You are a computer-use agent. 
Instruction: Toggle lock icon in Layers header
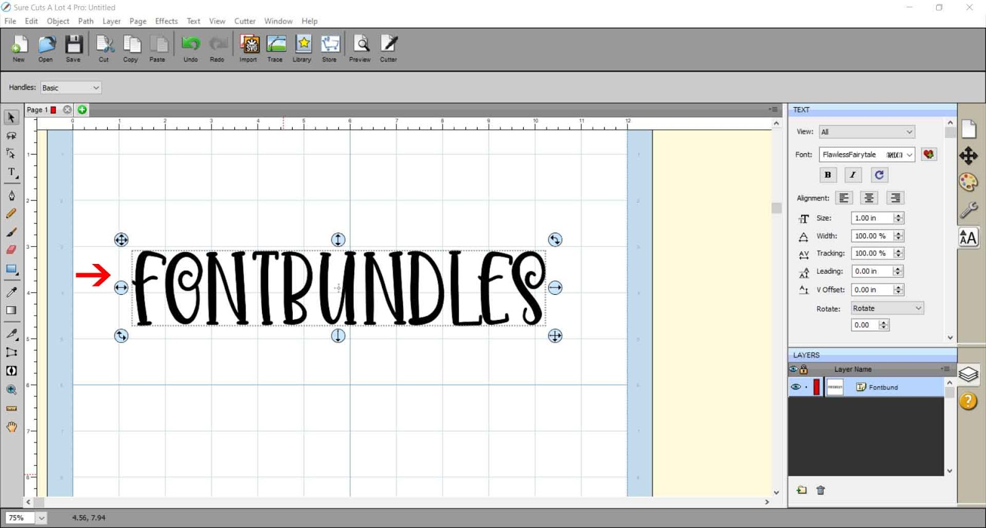tap(804, 369)
